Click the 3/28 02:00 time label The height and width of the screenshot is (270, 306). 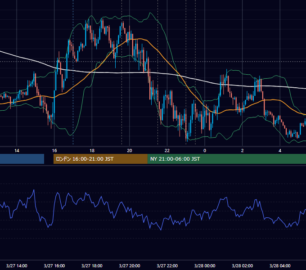point(243,265)
